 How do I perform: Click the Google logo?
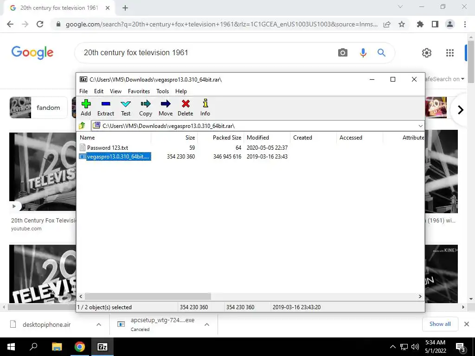[x=32, y=53]
